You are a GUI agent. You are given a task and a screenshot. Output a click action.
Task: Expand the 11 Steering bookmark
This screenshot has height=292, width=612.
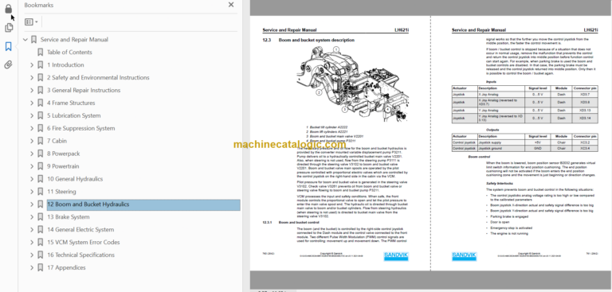pos(32,192)
